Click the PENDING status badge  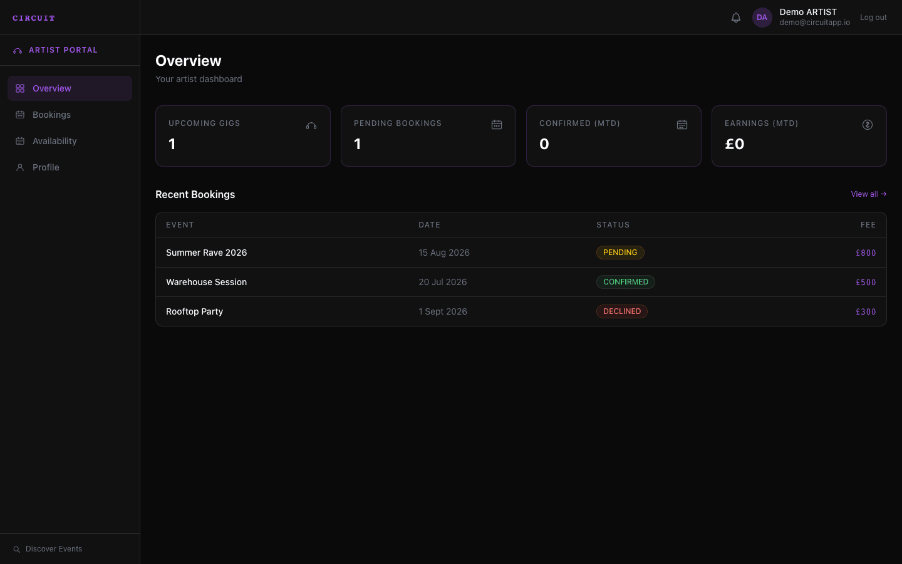620,253
